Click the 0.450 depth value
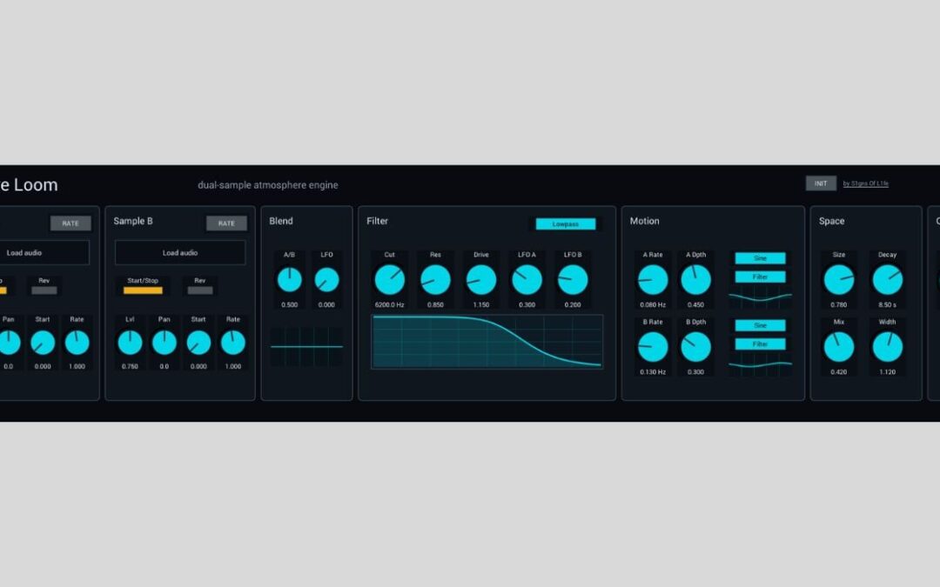Image resolution: width=940 pixels, height=587 pixels. [x=696, y=305]
